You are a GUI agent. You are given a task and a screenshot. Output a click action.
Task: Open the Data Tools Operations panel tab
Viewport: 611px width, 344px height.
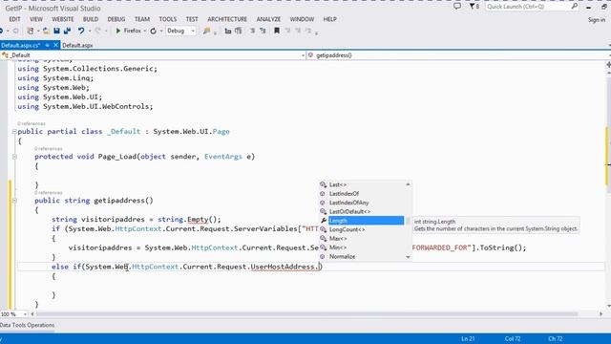tap(28, 325)
